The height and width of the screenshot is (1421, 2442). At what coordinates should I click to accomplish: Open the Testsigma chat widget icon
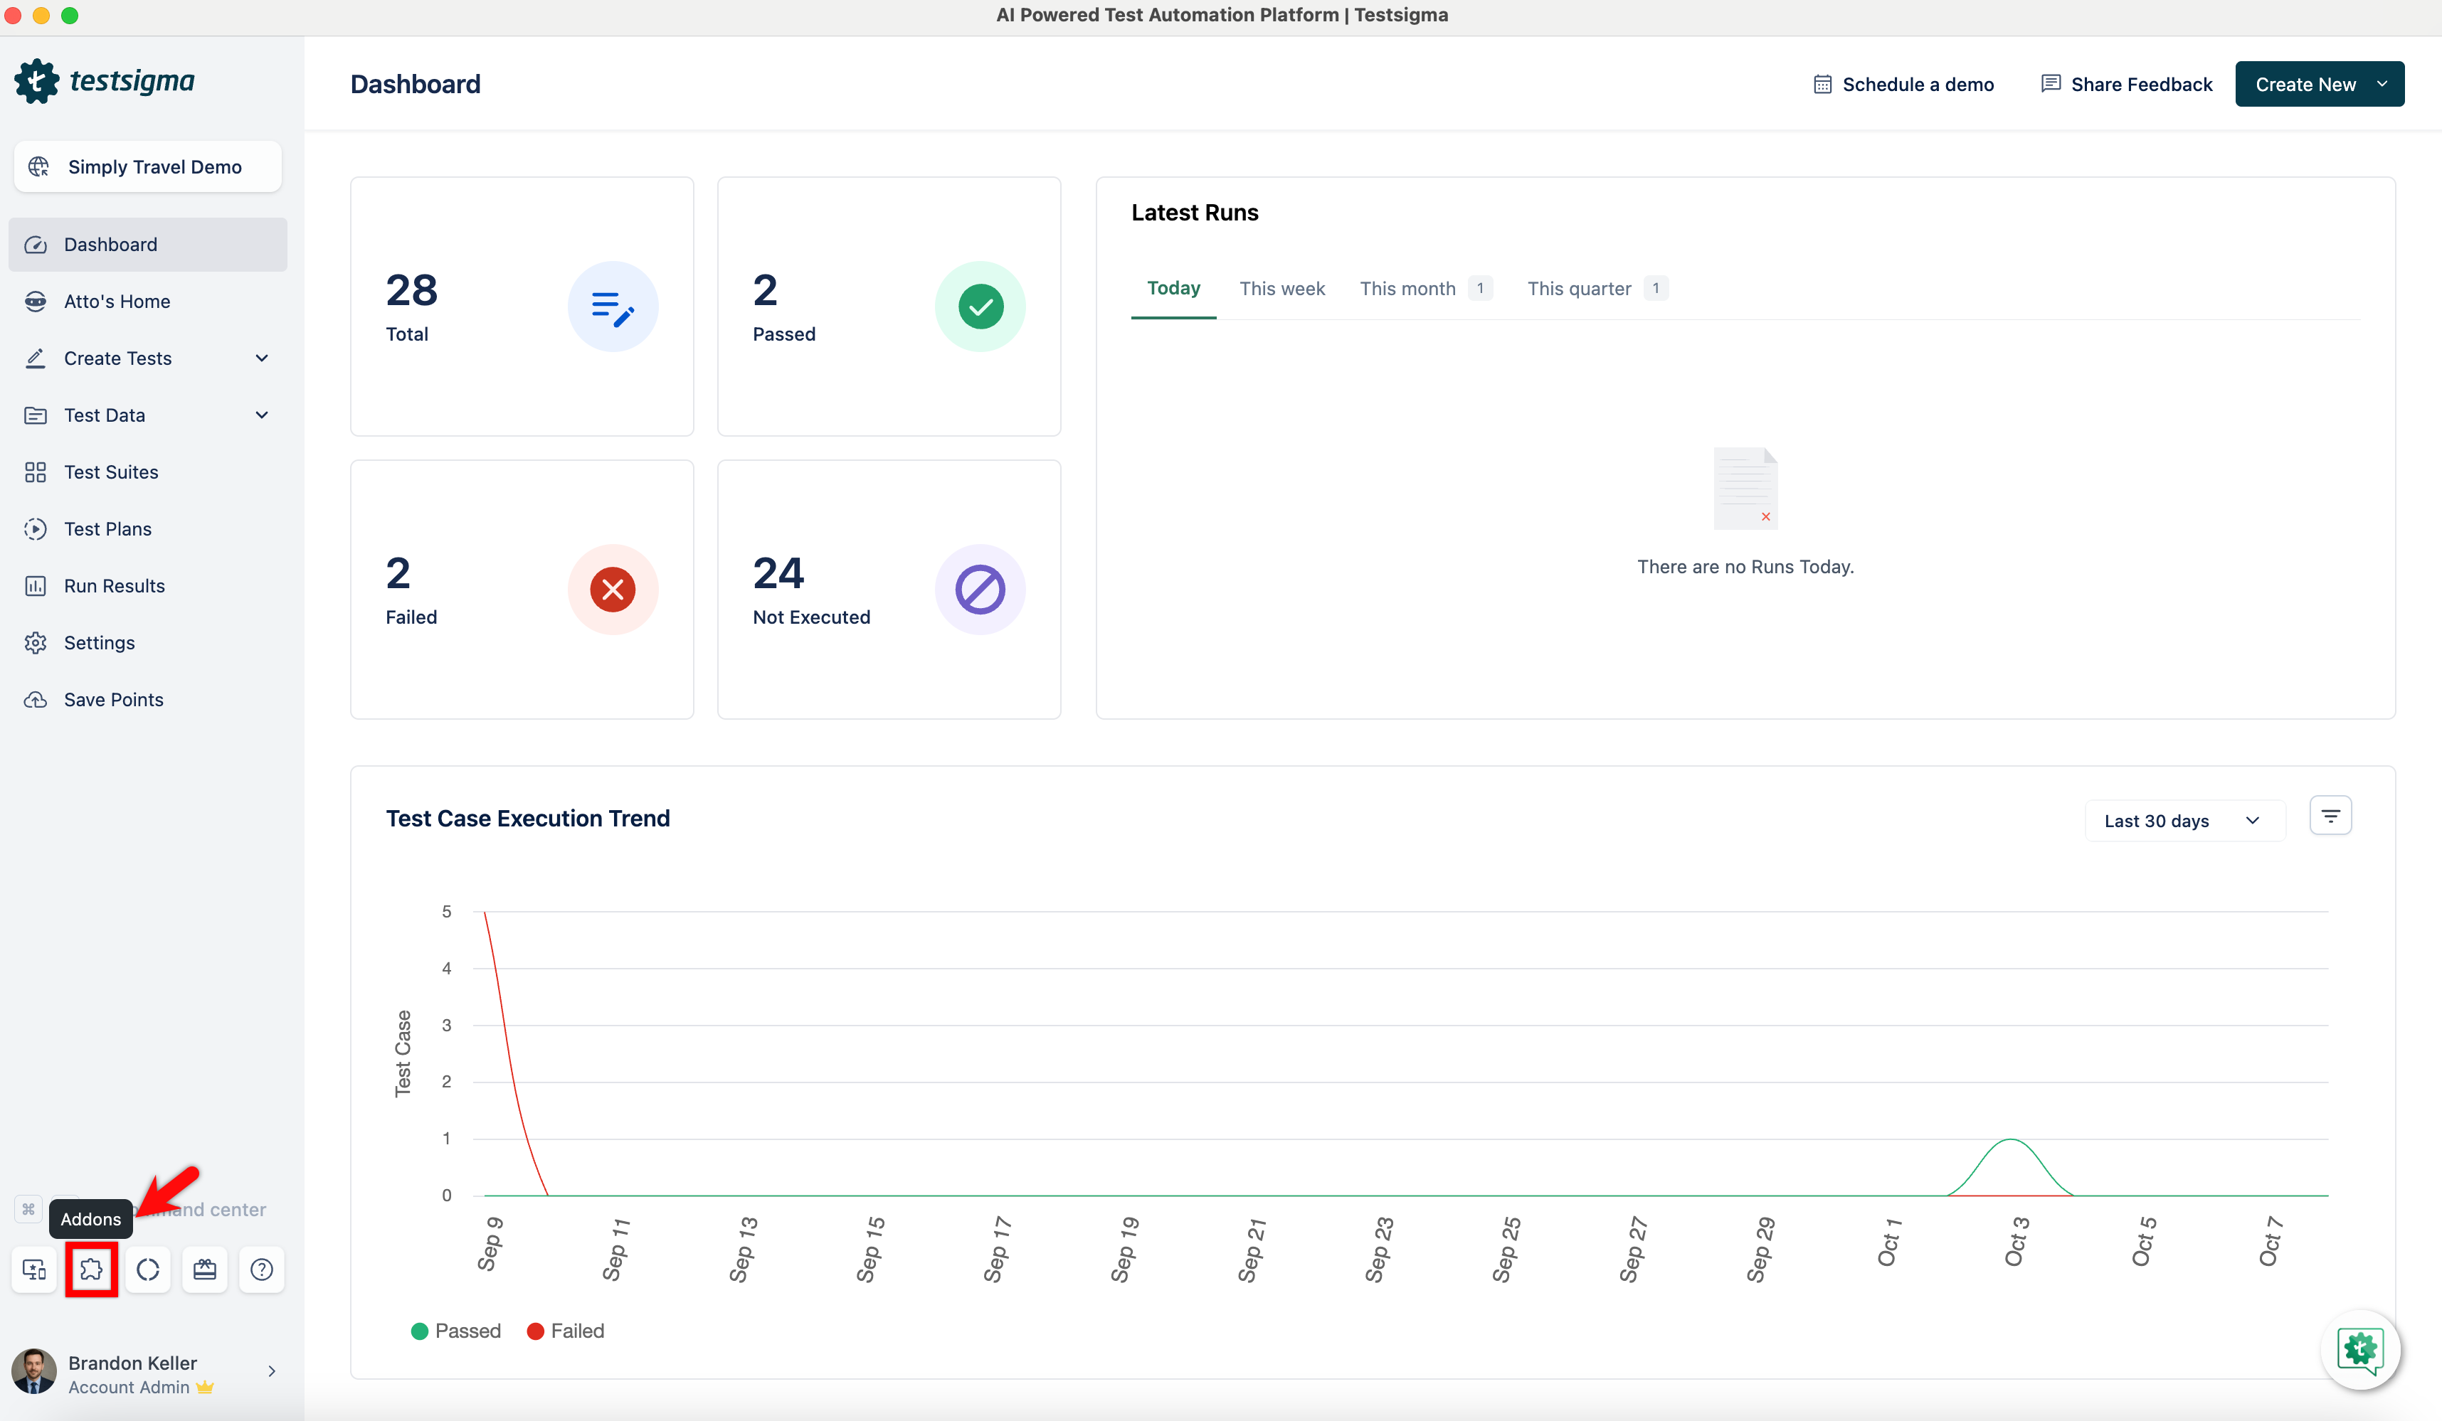[2359, 1348]
